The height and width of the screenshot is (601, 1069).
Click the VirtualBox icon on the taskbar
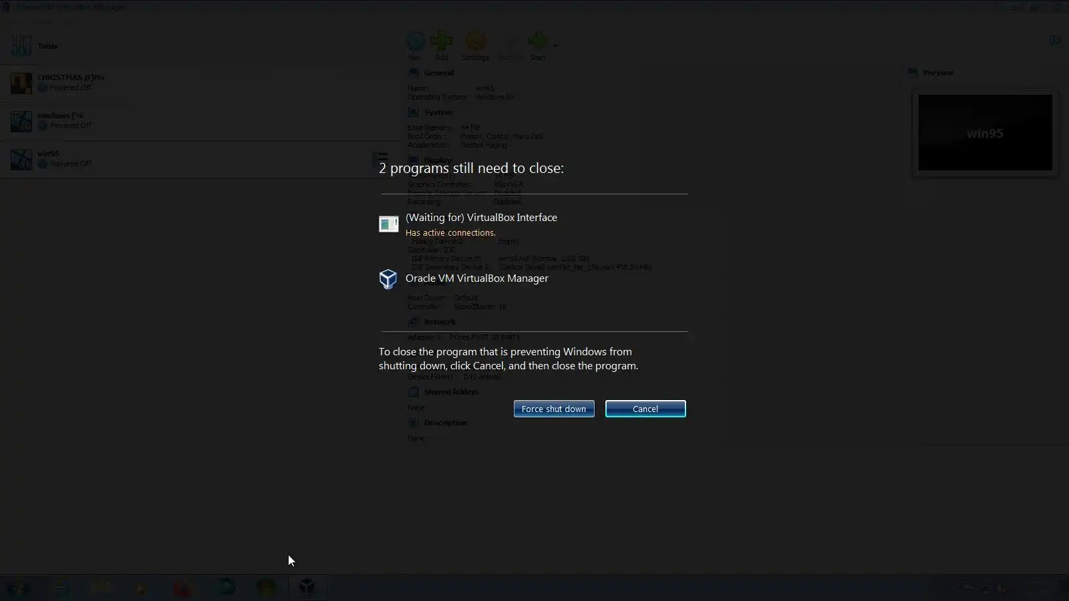coord(307,587)
